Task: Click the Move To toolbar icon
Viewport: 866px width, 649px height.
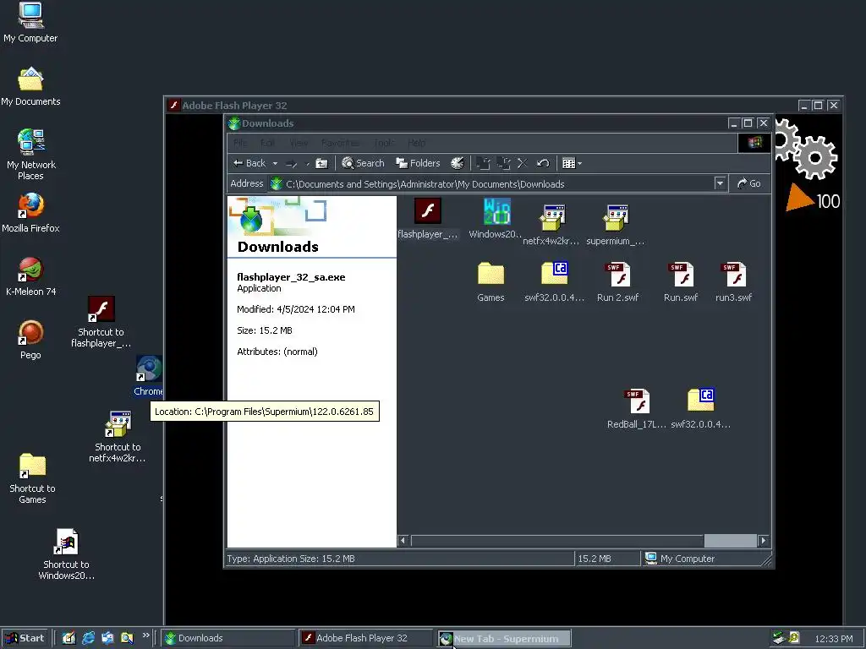Action: pyautogui.click(x=483, y=163)
